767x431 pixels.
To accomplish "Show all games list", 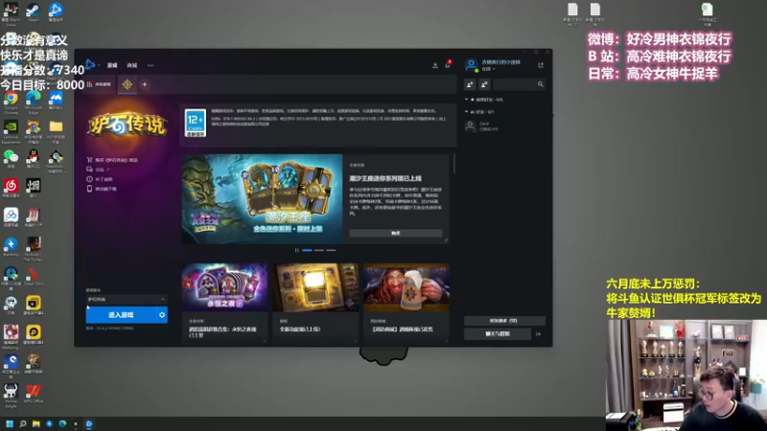I will tap(100, 84).
